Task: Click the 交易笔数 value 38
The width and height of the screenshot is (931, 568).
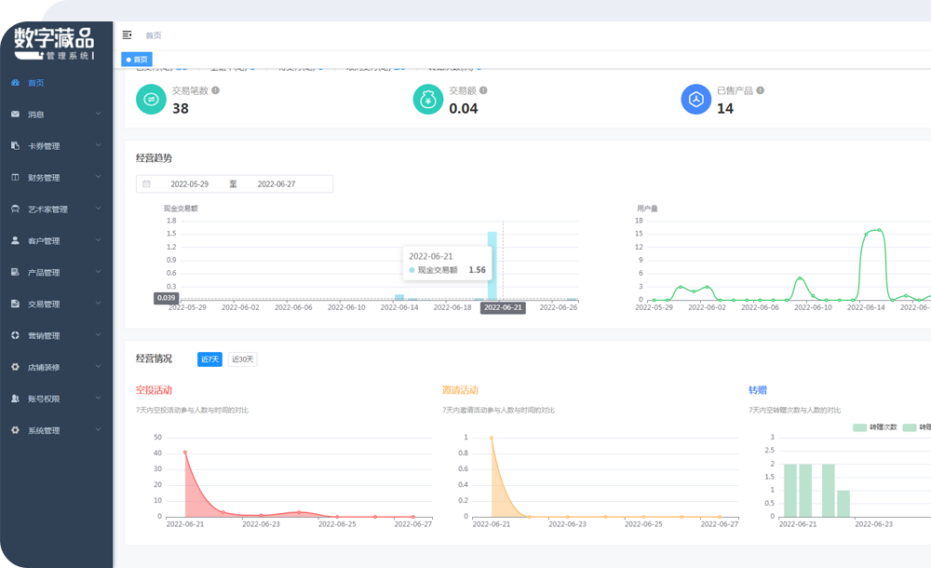Action: coord(181,109)
